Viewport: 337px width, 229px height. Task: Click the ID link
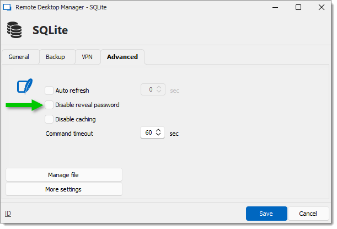click(x=8, y=214)
